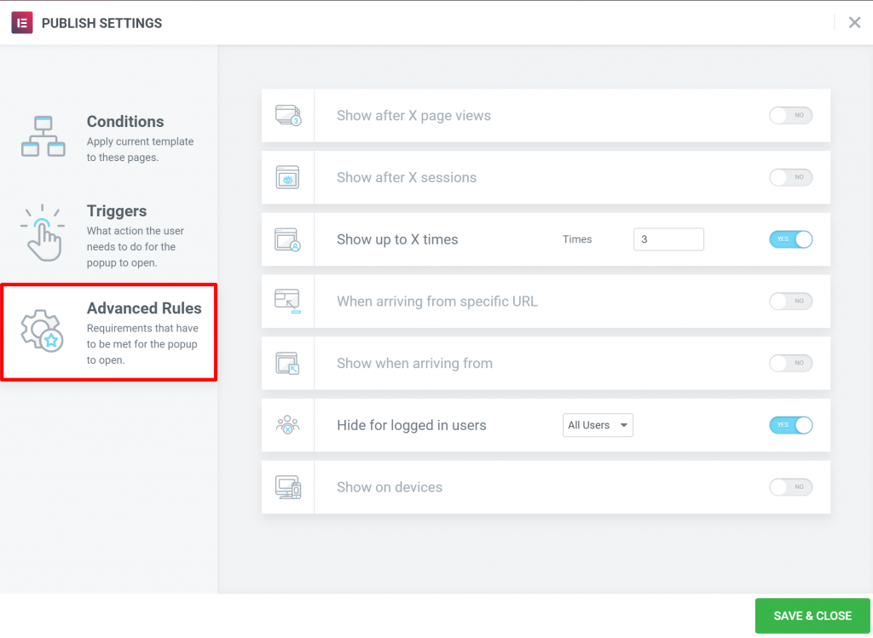The width and height of the screenshot is (873, 638).
Task: Click the logged in users icon
Action: [x=288, y=425]
